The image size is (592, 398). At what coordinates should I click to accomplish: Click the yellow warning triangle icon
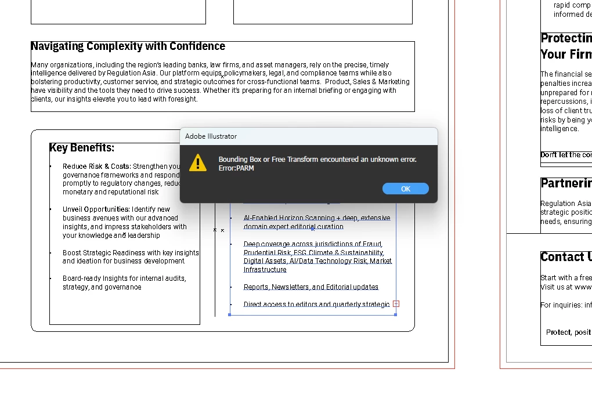(197, 162)
